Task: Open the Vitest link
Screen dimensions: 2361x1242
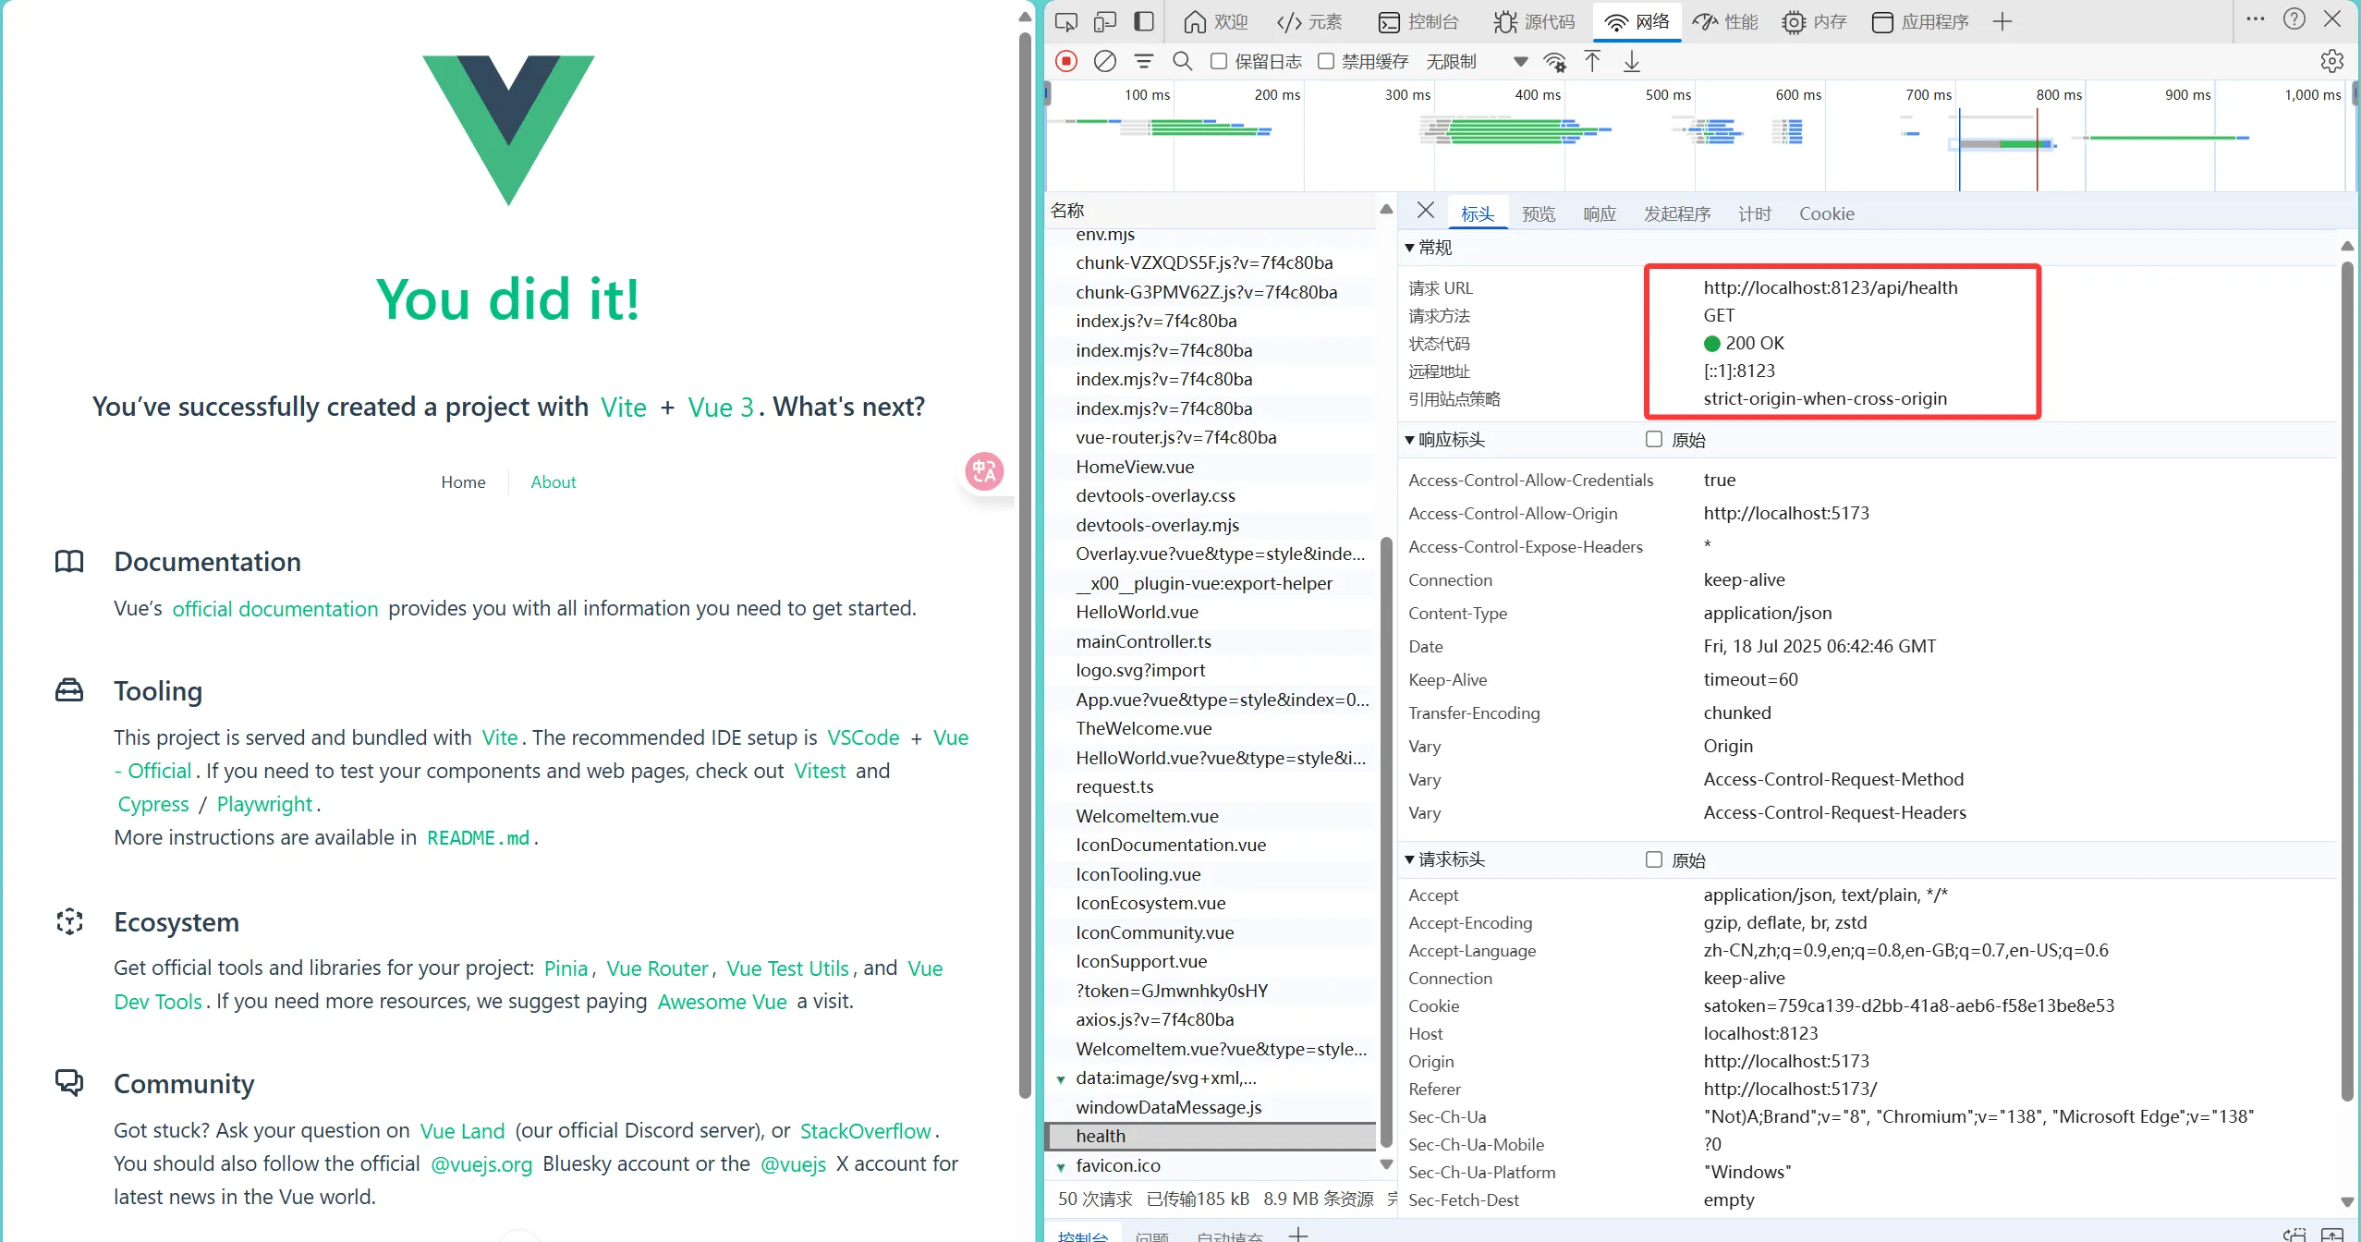Action: point(820,771)
